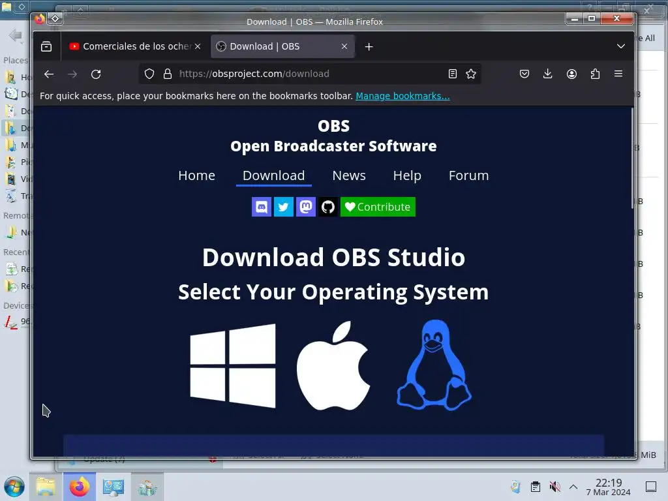The height and width of the screenshot is (501, 668).
Task: Open the muted volume tray icon
Action: 554,487
